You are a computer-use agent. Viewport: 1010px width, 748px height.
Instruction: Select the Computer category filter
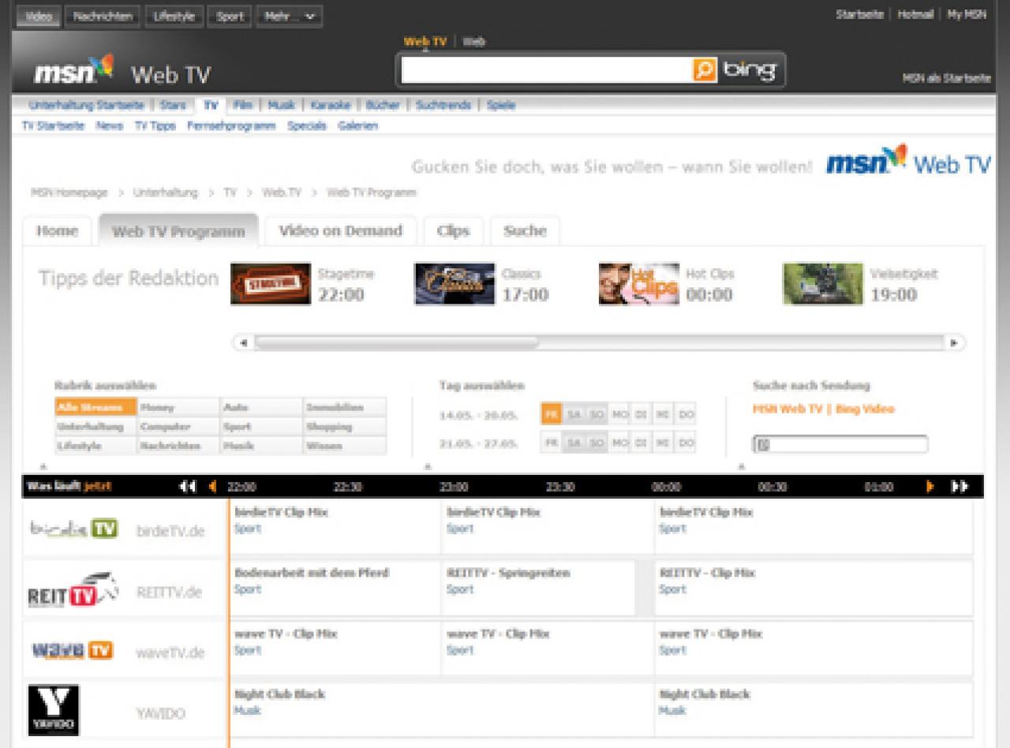178,427
